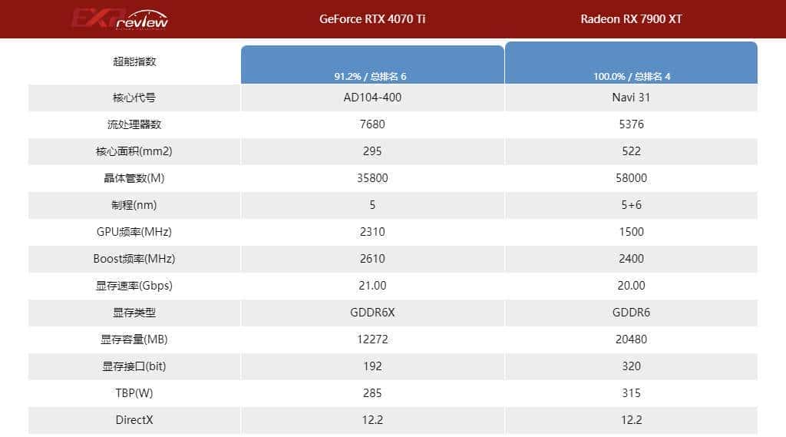
Task: Select the Navi 31 core code cell
Action: (x=631, y=98)
